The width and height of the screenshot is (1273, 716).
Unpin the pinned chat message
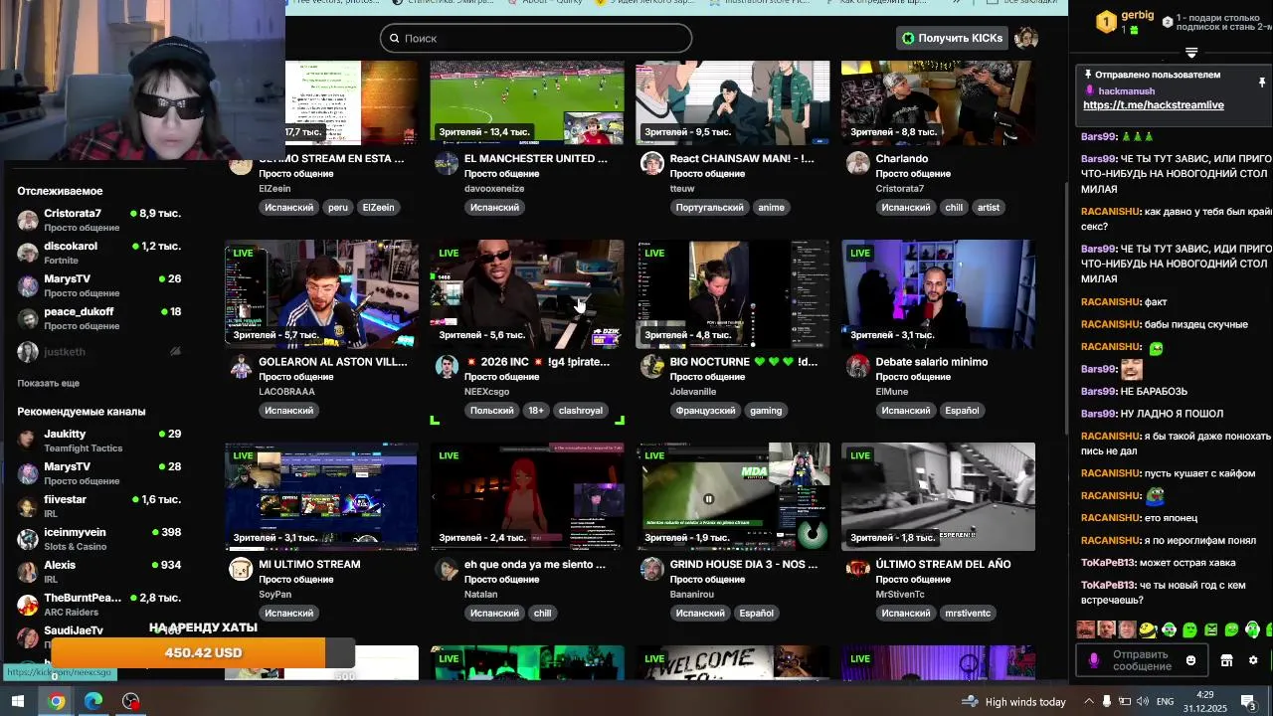[x=1262, y=83]
